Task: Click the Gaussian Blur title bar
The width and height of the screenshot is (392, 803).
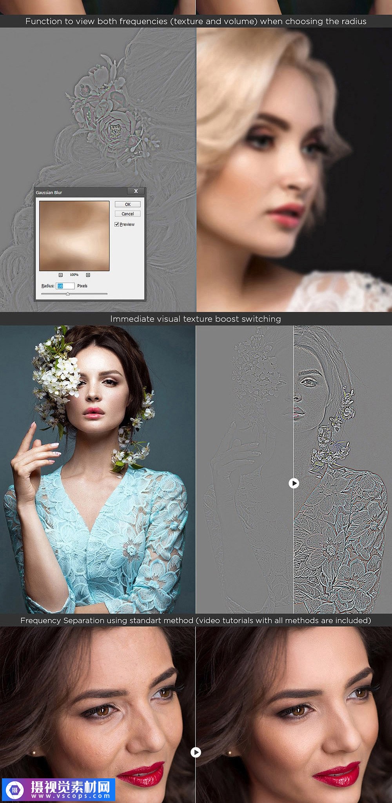Action: [78, 192]
